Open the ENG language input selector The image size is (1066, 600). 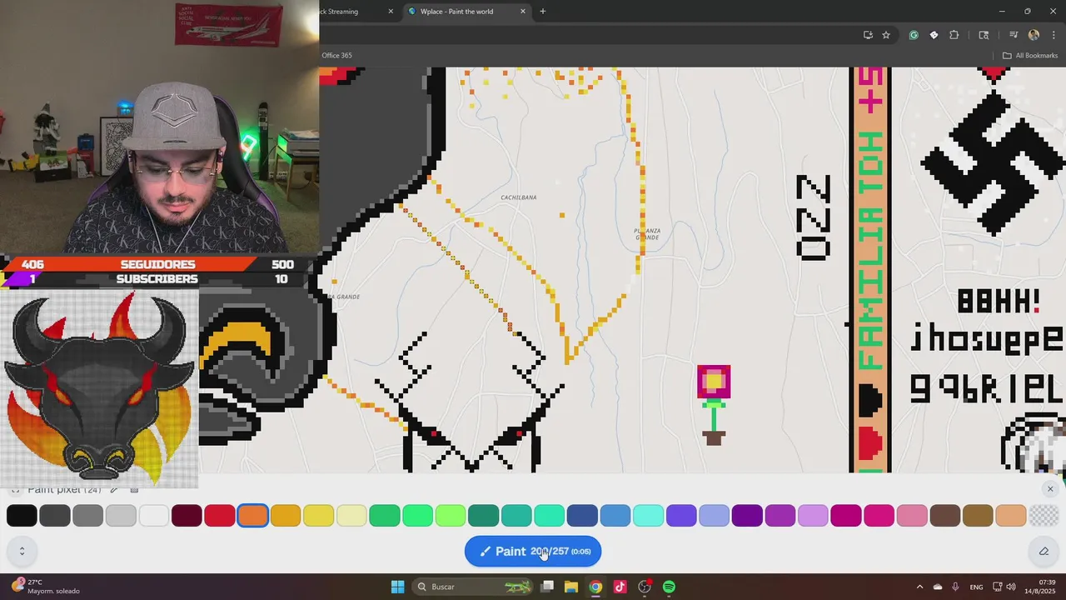click(976, 587)
